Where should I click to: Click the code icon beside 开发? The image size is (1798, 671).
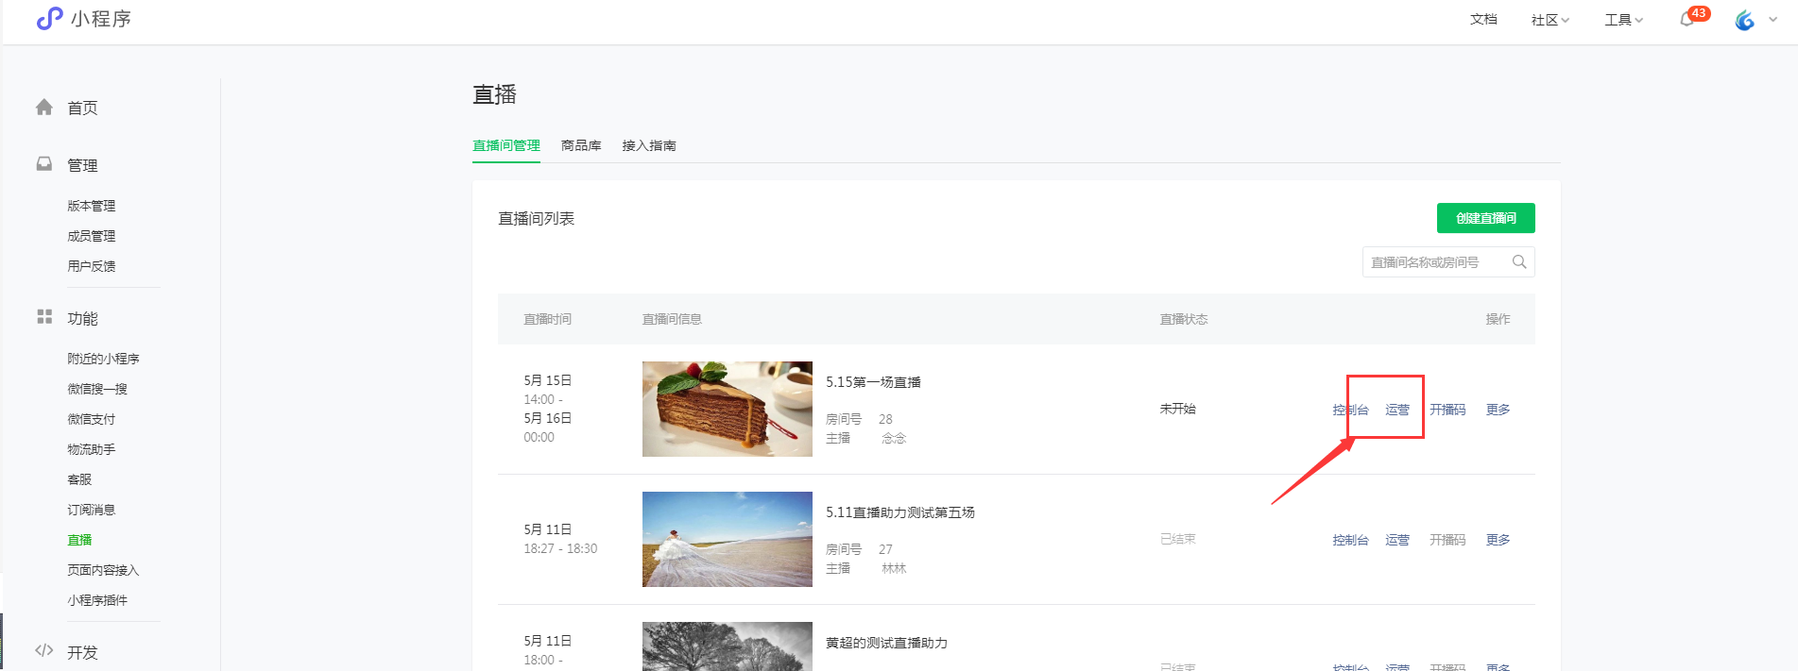(x=44, y=651)
